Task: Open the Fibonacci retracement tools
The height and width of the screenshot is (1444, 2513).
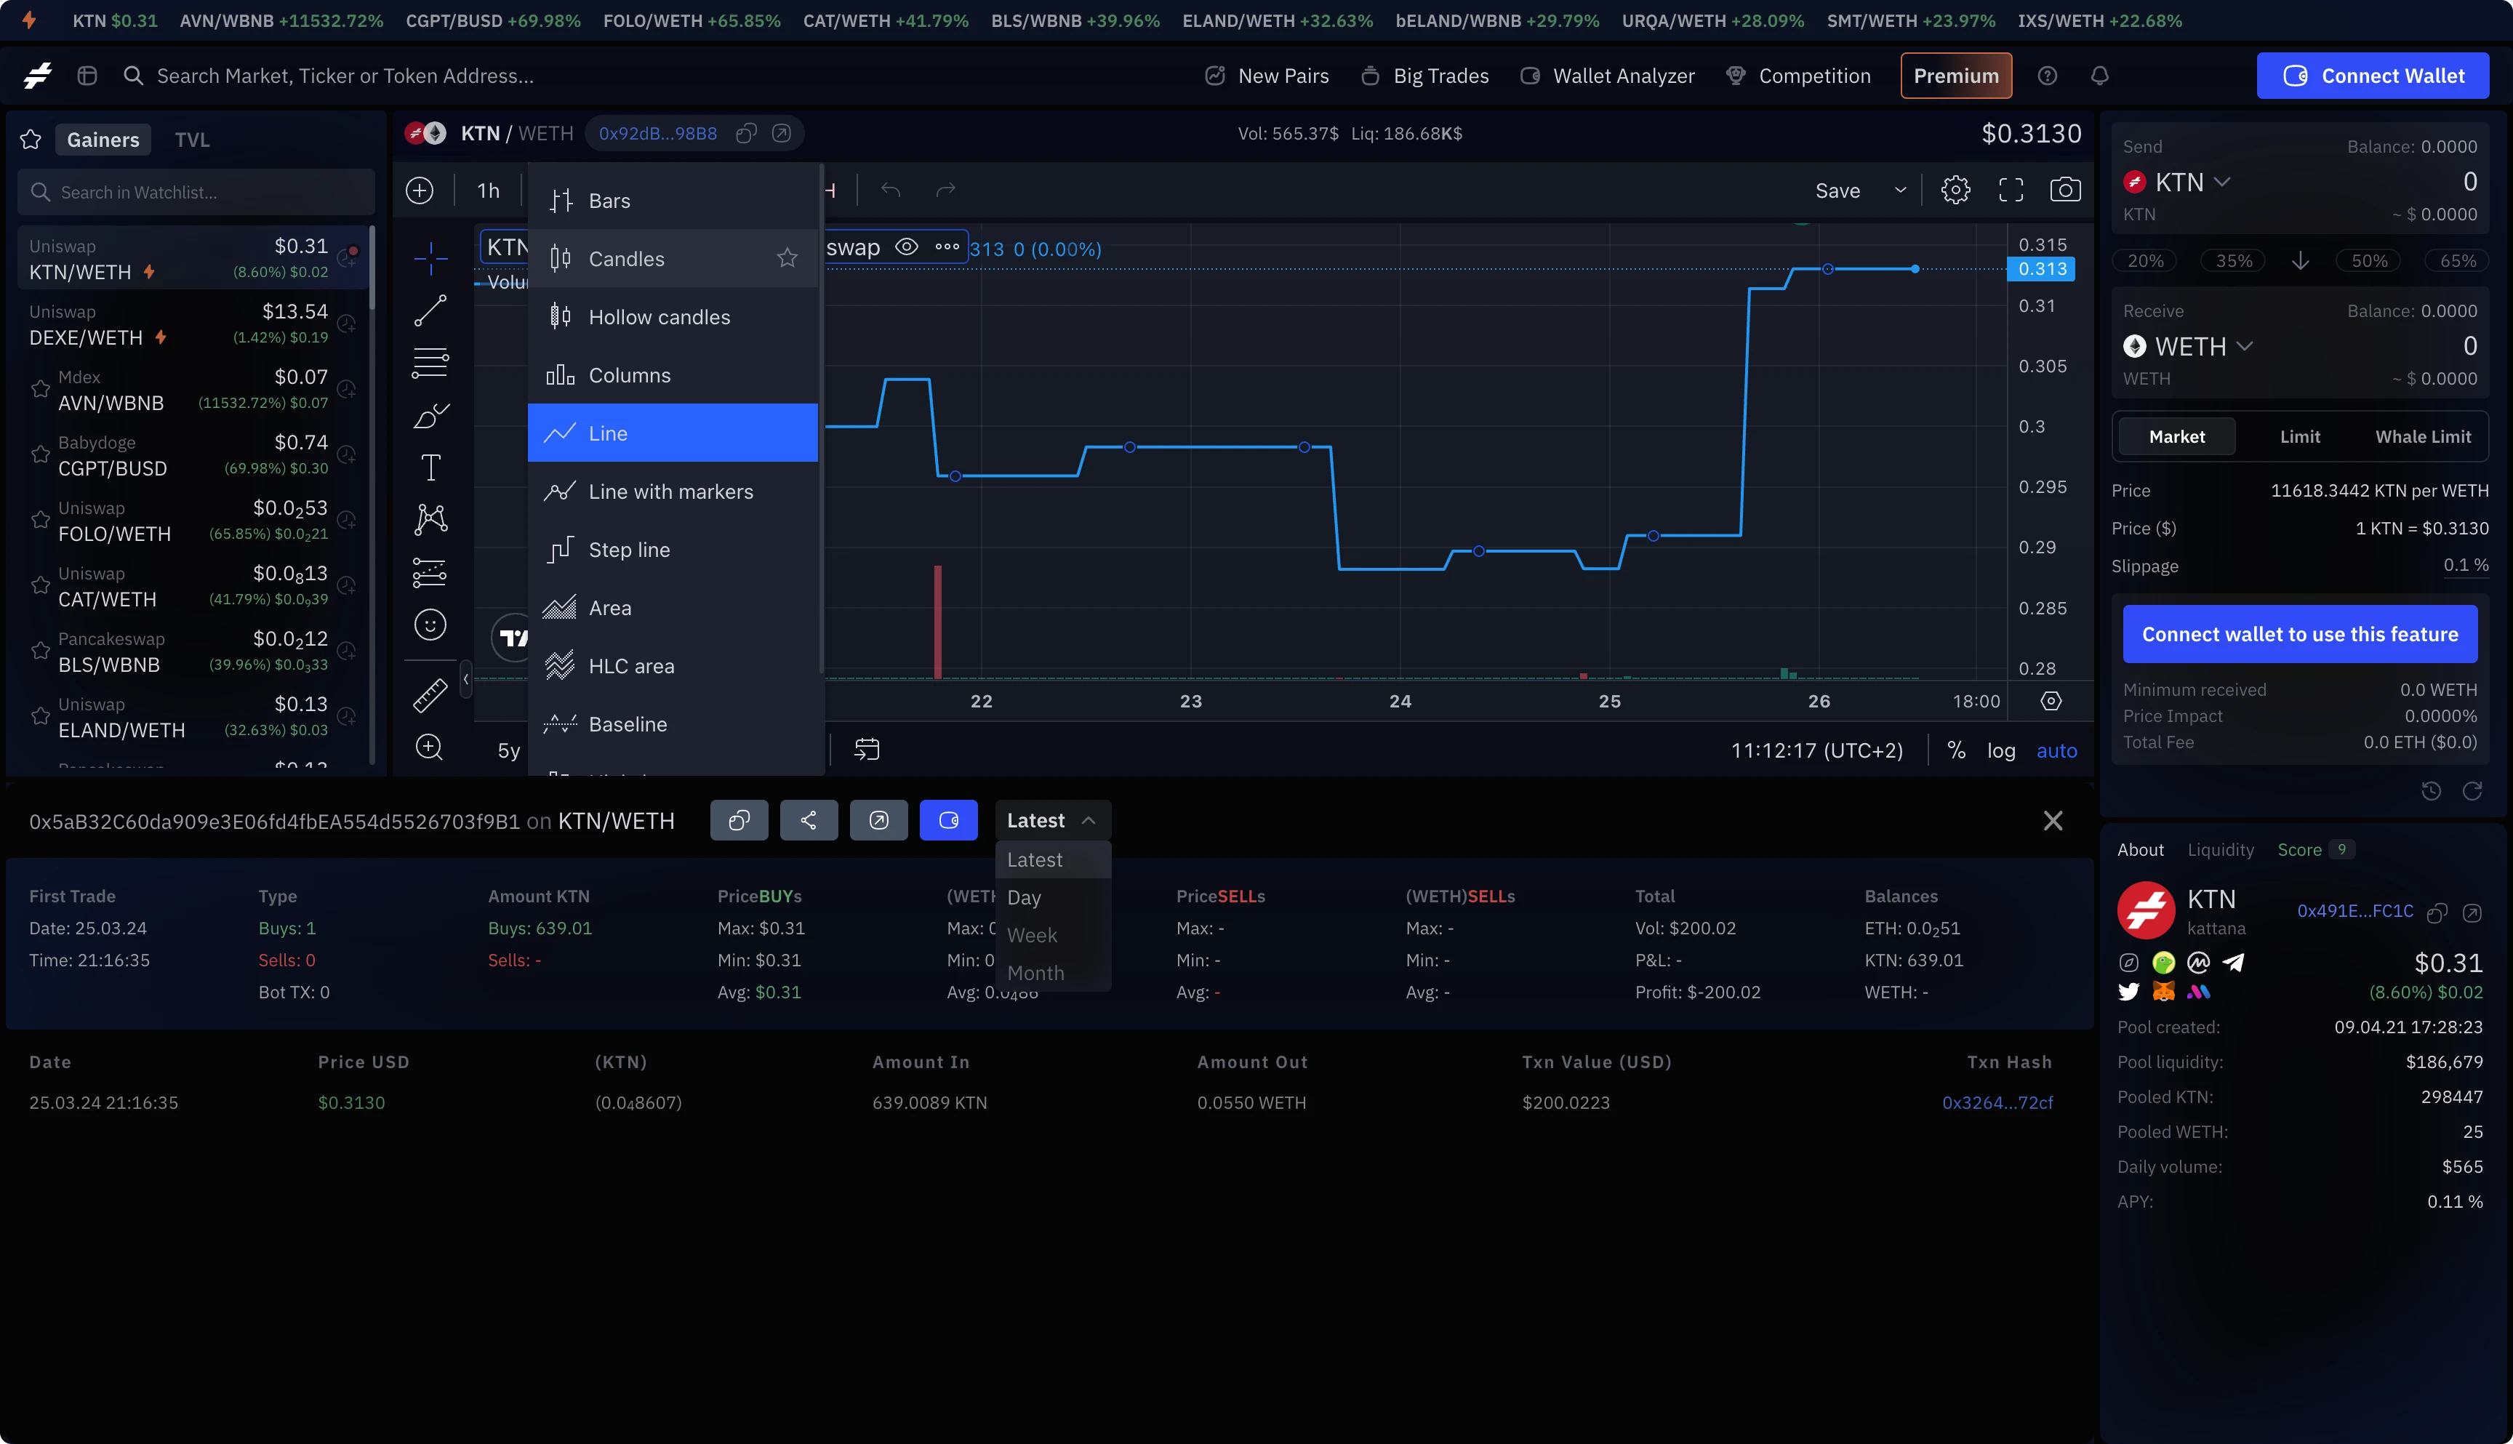Action: click(x=430, y=363)
